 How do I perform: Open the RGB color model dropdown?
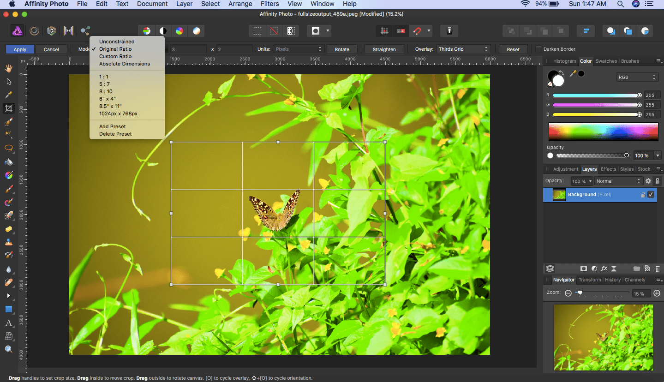pos(637,77)
